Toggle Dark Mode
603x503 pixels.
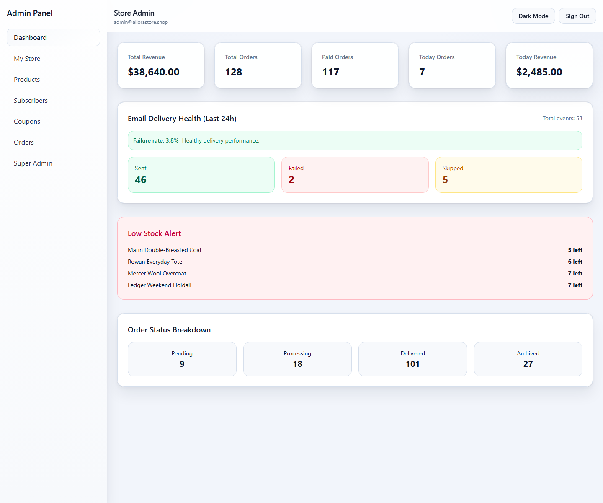[533, 16]
